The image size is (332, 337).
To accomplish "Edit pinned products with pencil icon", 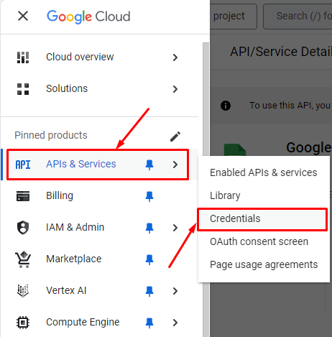I will pyautogui.click(x=175, y=137).
